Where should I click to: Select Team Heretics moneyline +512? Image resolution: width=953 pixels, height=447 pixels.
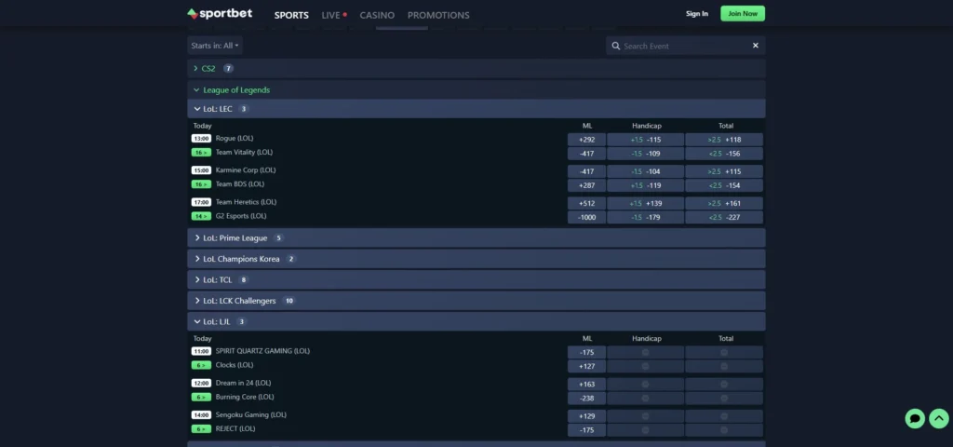click(586, 204)
